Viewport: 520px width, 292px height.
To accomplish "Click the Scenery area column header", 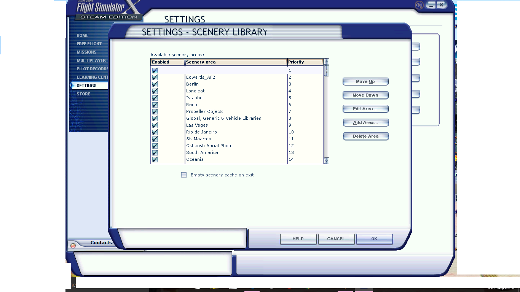I will (236, 62).
